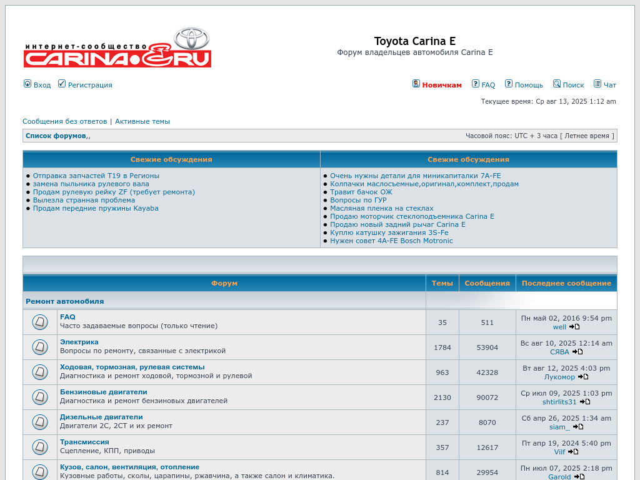Click the search magnifier icon beside Поиск
The image size is (640, 480).
556,84
